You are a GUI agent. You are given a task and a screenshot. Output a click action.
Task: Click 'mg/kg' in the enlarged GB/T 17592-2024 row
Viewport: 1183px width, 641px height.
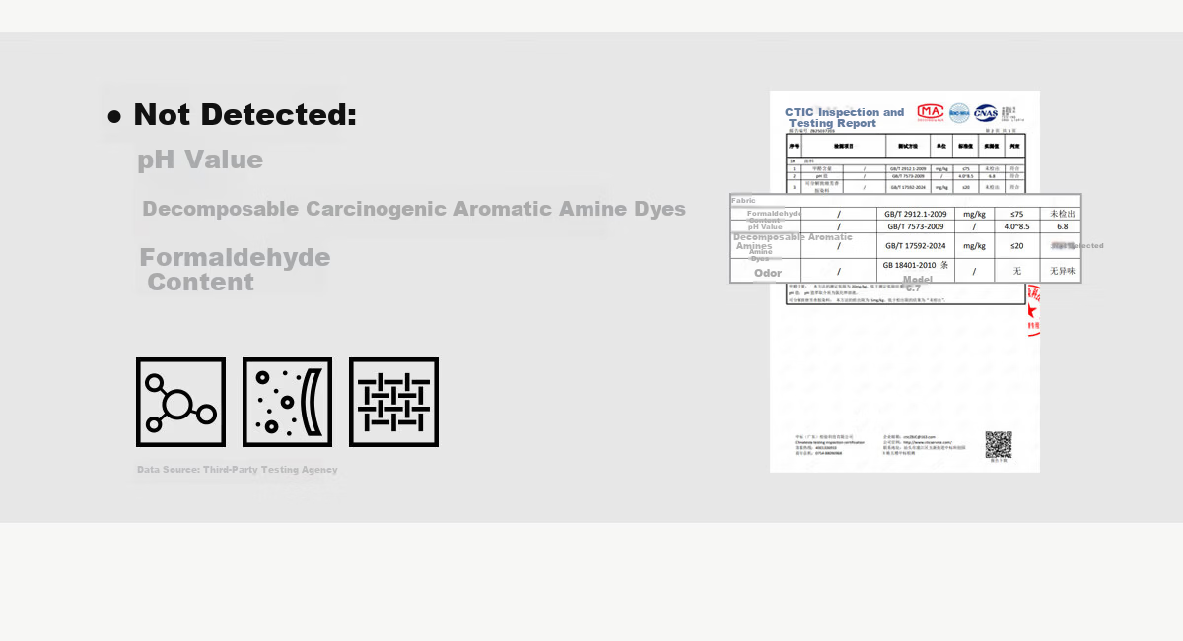tap(975, 246)
